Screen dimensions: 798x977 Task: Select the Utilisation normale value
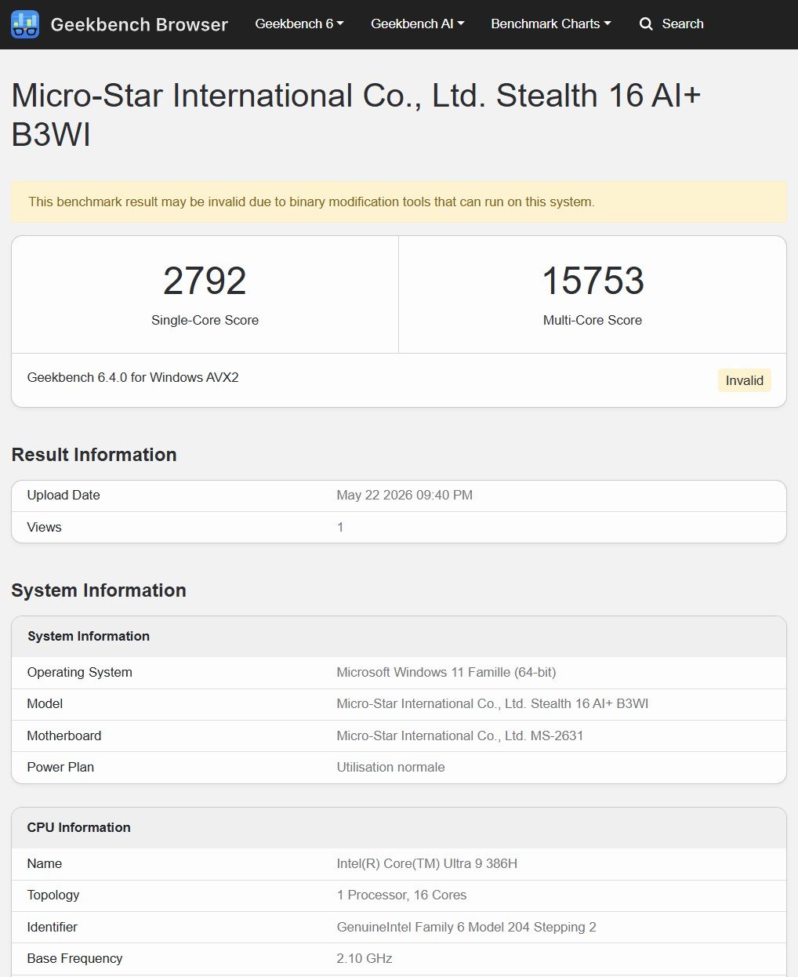pyautogui.click(x=390, y=767)
